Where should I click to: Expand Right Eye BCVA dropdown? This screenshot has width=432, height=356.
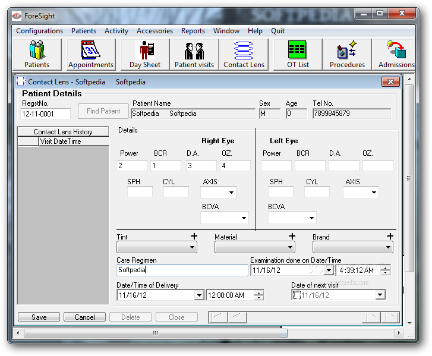244,218
